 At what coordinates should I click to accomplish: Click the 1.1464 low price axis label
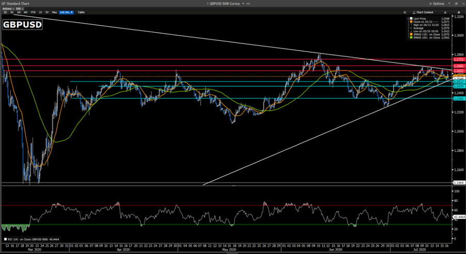pos(459,182)
